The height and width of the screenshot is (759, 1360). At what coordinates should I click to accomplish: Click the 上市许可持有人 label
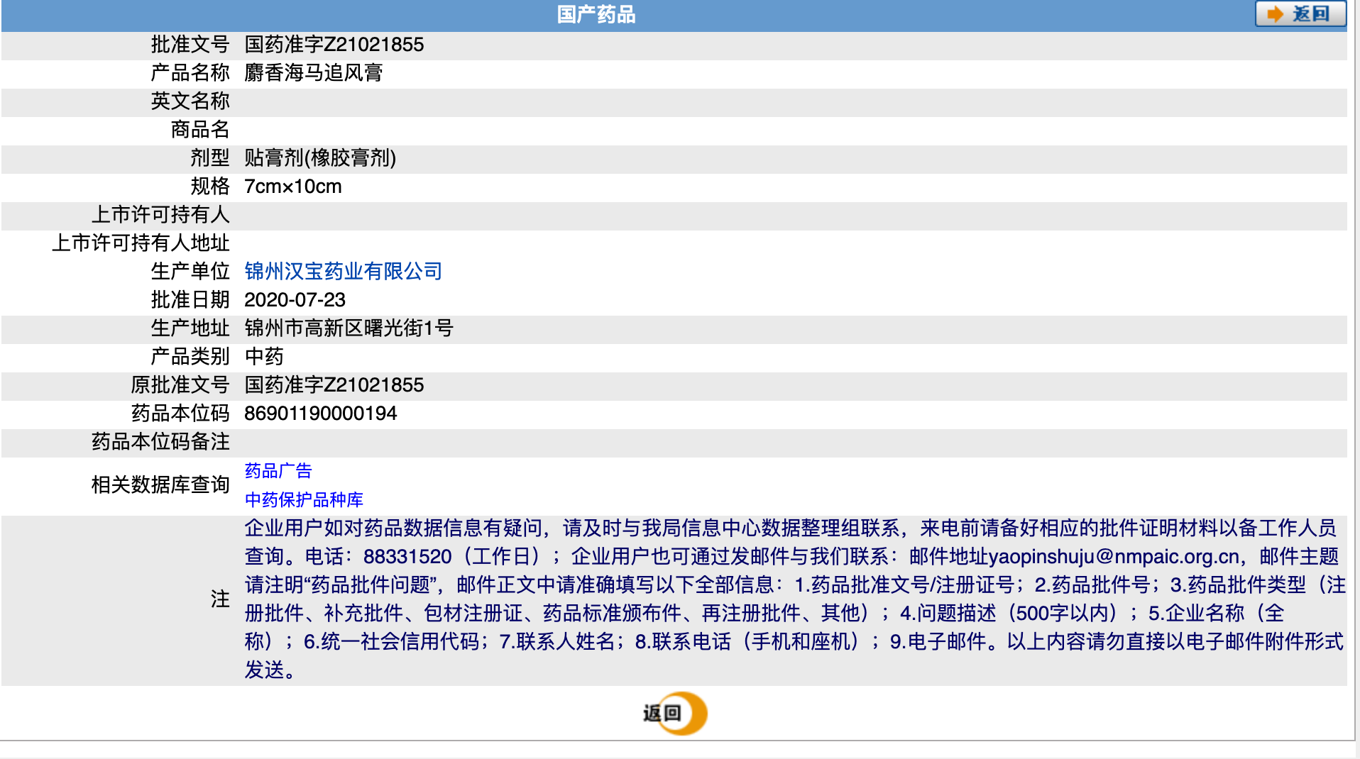tap(160, 215)
